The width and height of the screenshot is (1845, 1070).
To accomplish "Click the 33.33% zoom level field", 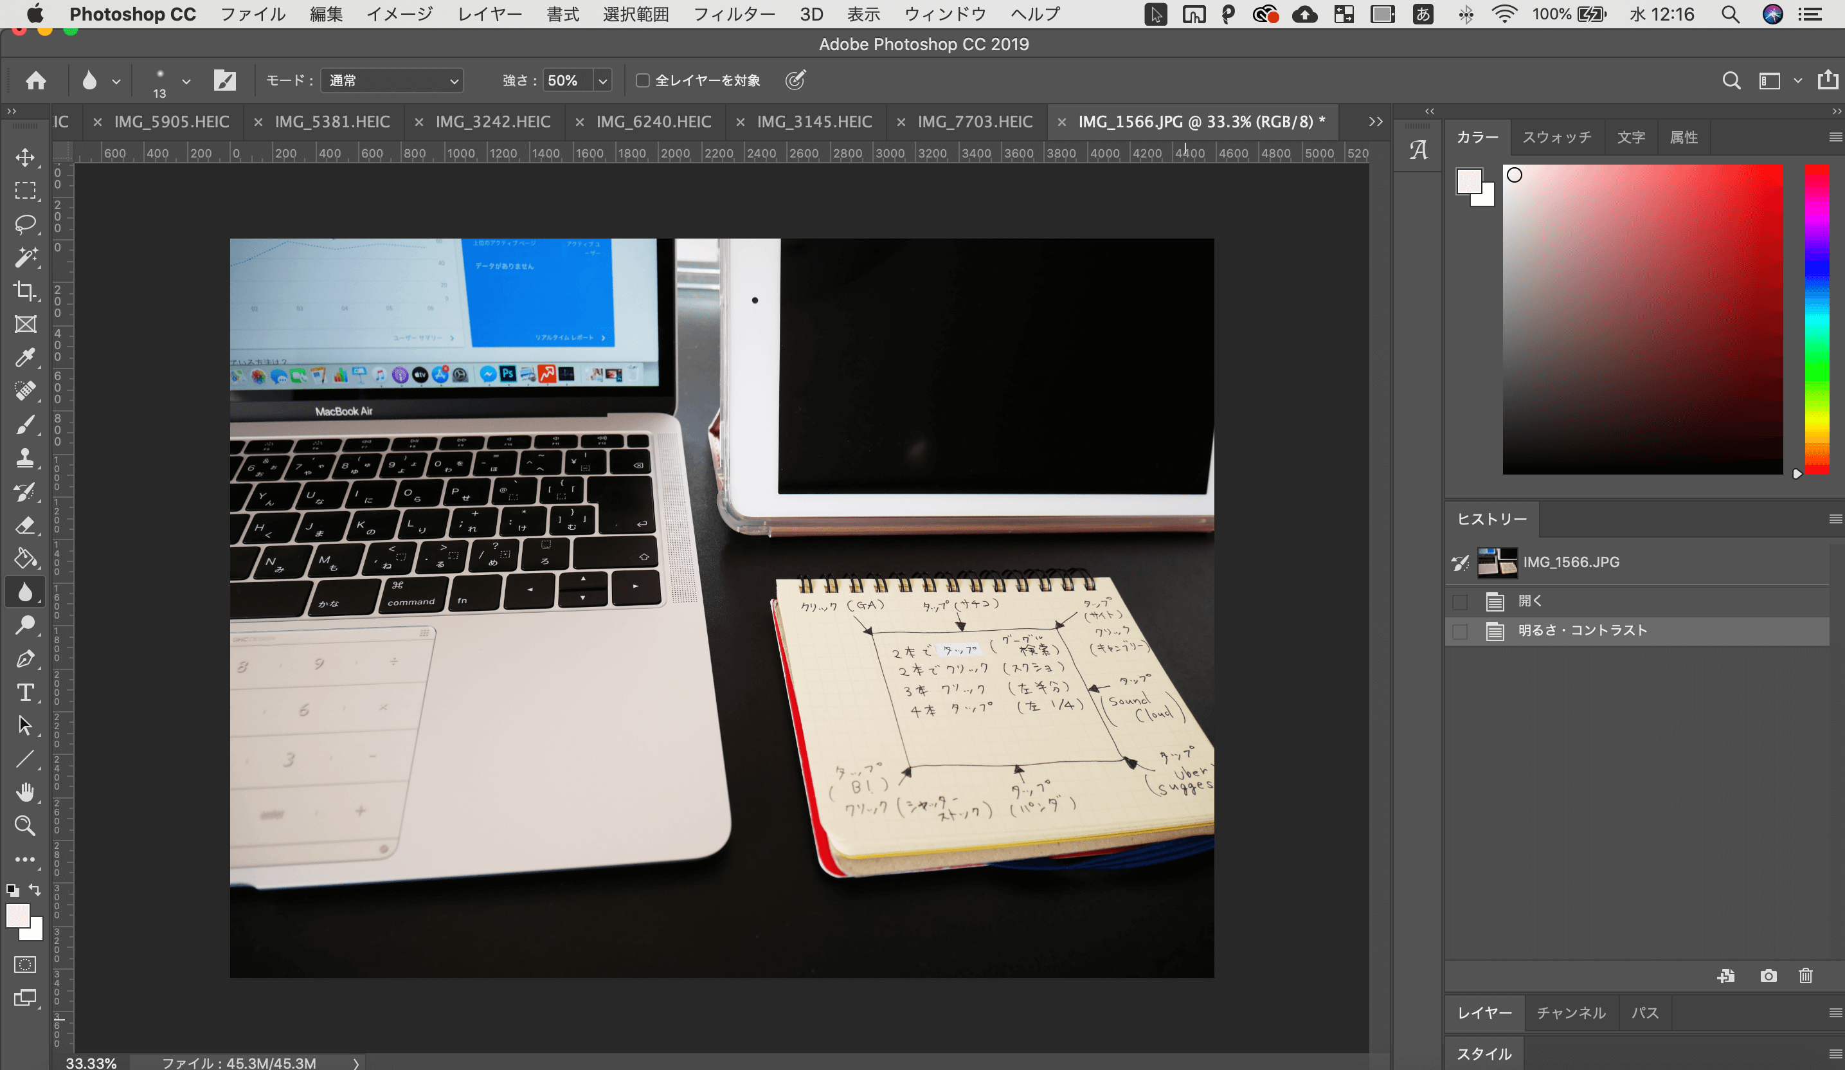I will [91, 1063].
